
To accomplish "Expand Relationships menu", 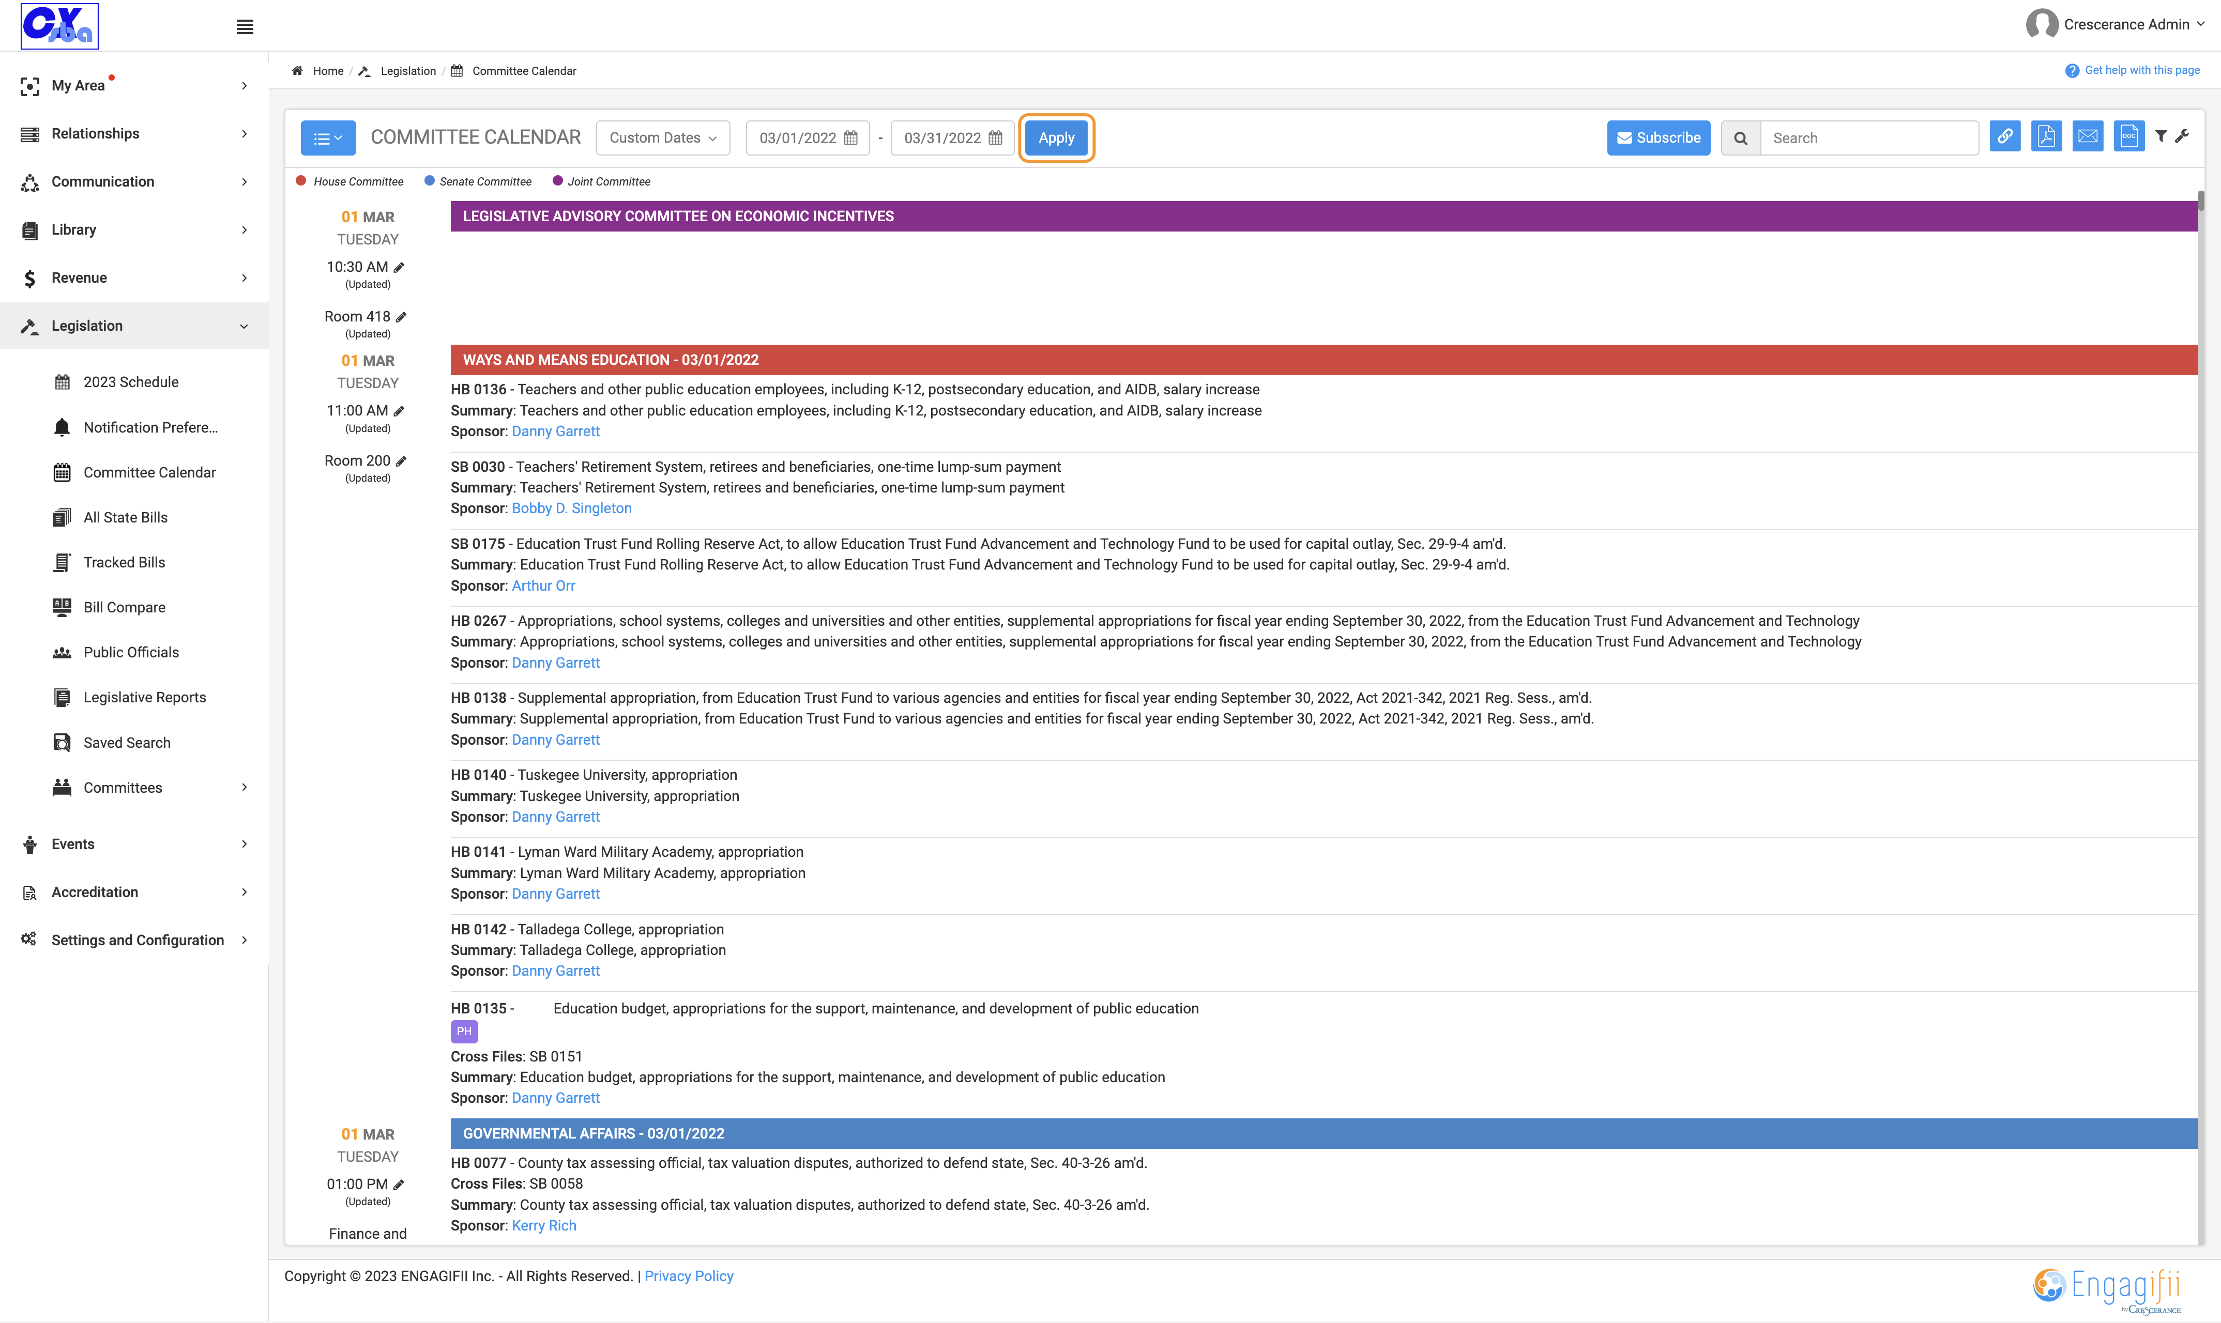I will [134, 134].
